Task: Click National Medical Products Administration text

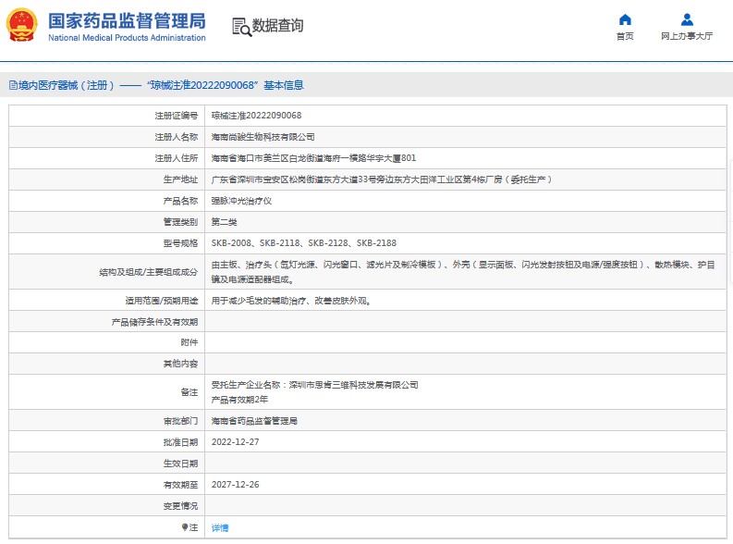Action: point(127,38)
